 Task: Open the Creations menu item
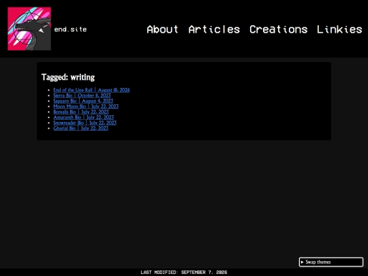pos(278,29)
